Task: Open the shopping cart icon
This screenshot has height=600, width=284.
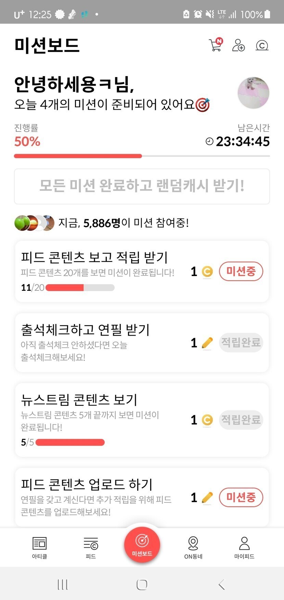Action: 215,45
